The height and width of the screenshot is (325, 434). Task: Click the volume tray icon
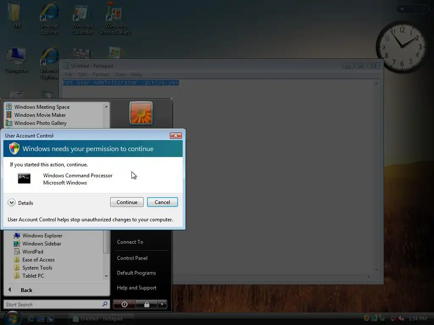pyautogui.click(x=401, y=318)
